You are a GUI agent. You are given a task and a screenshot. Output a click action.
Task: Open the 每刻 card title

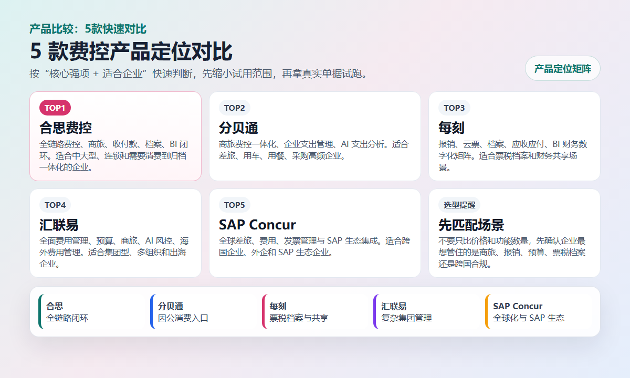(451, 128)
